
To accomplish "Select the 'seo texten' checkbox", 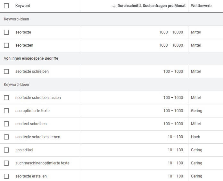I will click(x=6, y=45).
